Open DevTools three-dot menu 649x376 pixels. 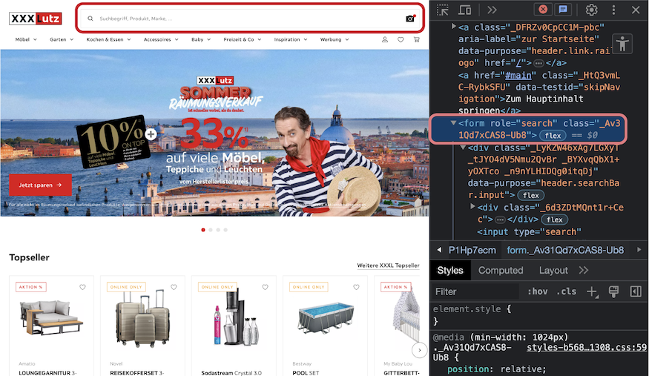click(x=614, y=10)
